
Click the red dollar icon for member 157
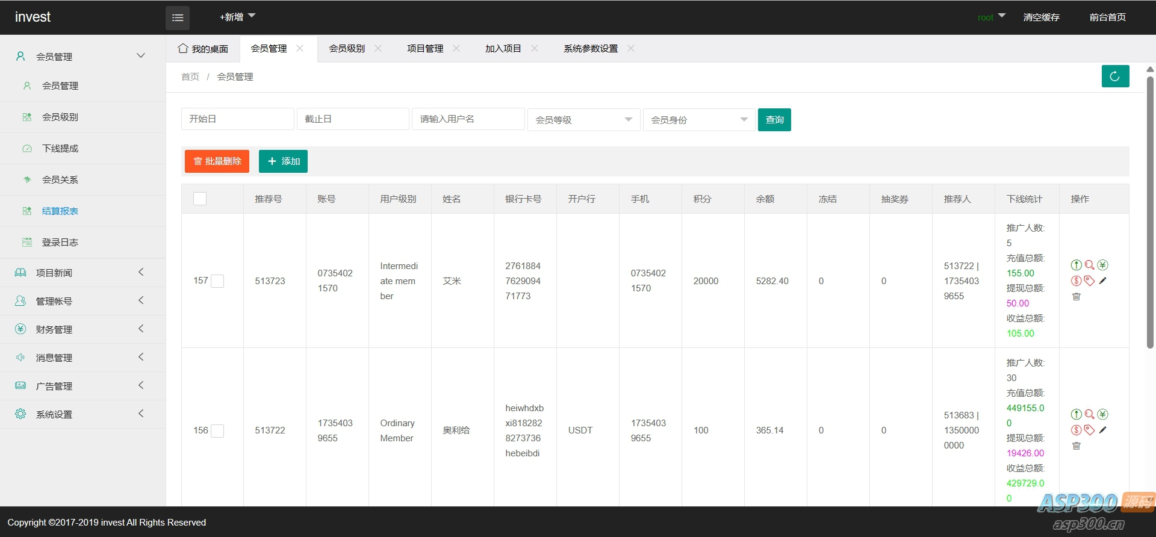[1077, 281]
